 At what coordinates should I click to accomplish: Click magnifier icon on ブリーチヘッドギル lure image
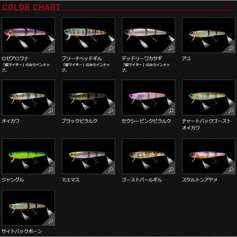coord(111,48)
